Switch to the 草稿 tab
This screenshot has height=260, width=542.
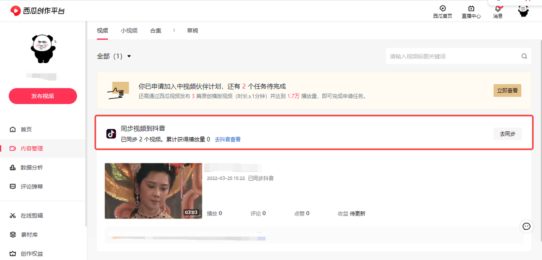193,30
